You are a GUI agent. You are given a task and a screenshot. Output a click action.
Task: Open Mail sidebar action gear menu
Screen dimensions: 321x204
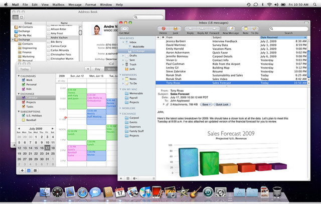click(x=135, y=178)
